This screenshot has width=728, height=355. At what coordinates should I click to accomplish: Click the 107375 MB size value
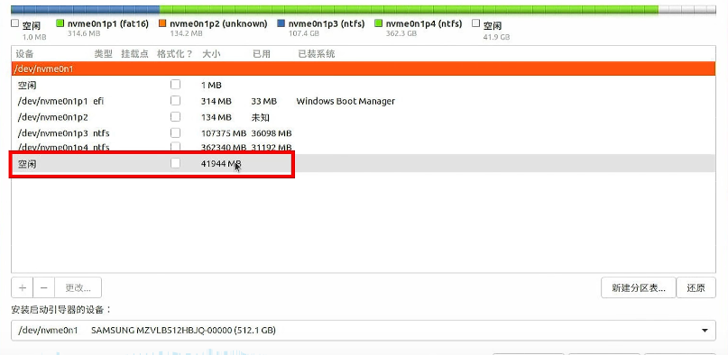tap(224, 133)
